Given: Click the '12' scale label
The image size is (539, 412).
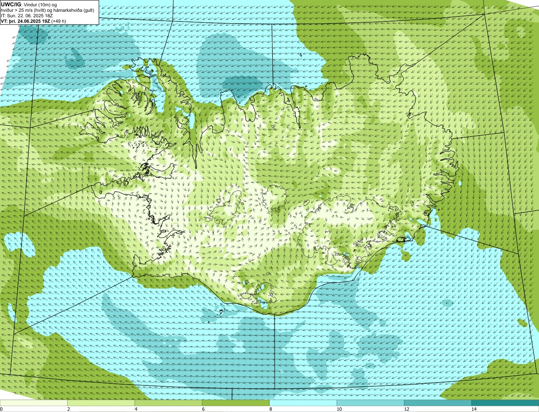Looking at the screenshot, I should coord(406,409).
